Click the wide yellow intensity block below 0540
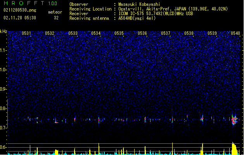 (x=235, y=148)
